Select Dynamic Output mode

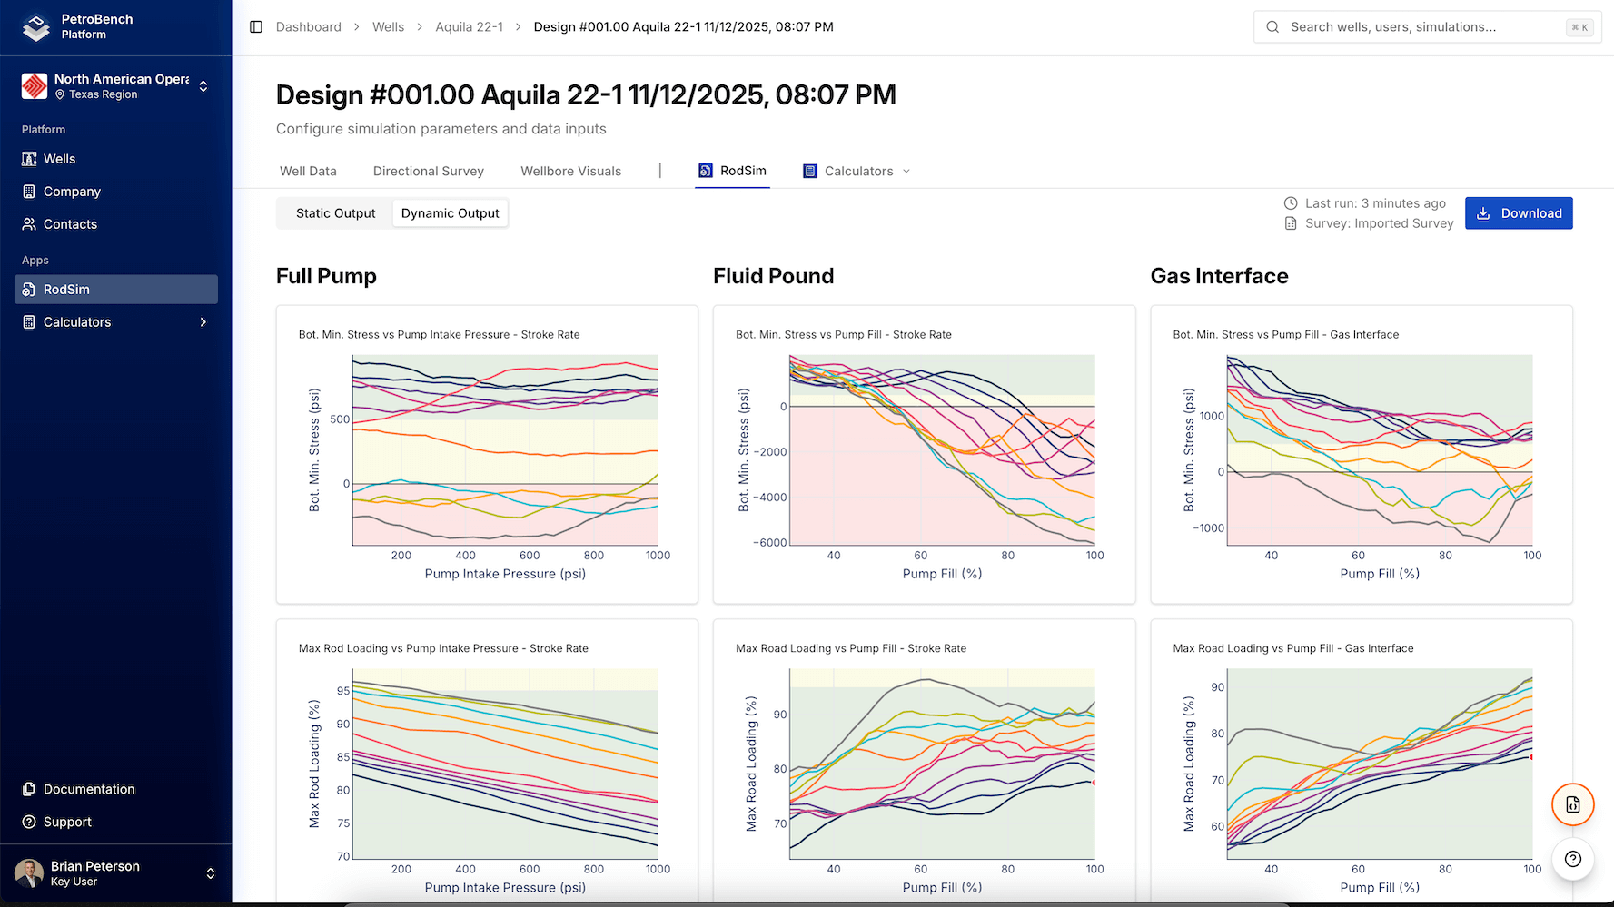[450, 212]
